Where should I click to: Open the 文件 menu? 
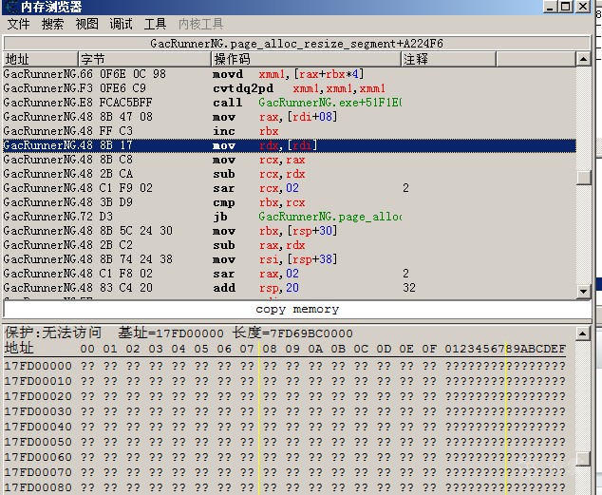click(18, 24)
